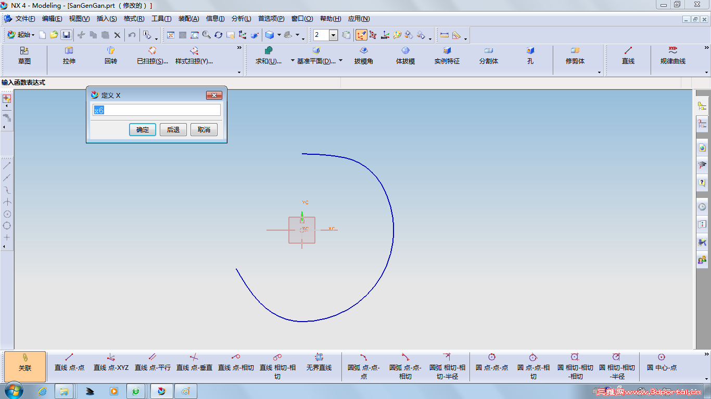The height and width of the screenshot is (399, 711).
Task: Click the 求和 (Unite) tool
Action: pyautogui.click(x=269, y=56)
